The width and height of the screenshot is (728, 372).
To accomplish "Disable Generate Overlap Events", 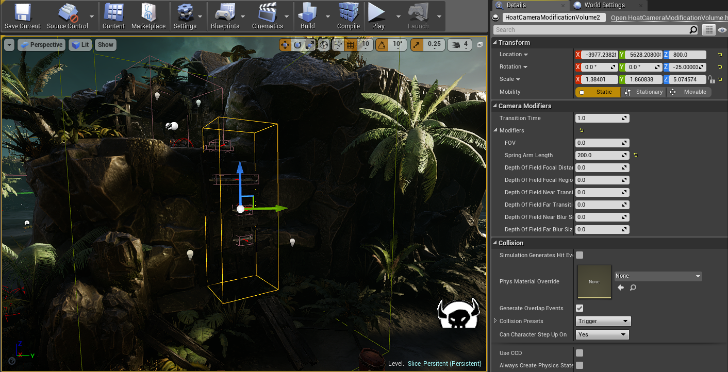I will point(579,308).
